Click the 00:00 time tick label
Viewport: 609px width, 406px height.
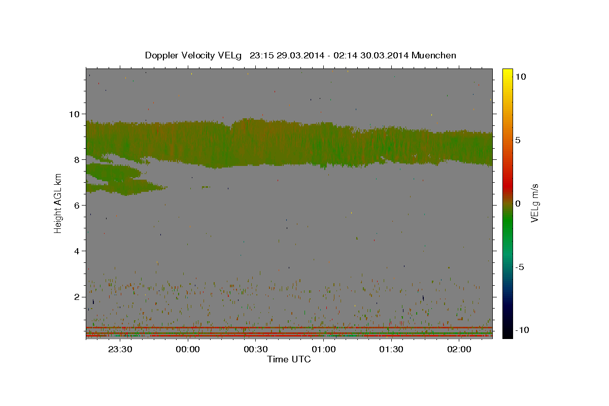[188, 350]
